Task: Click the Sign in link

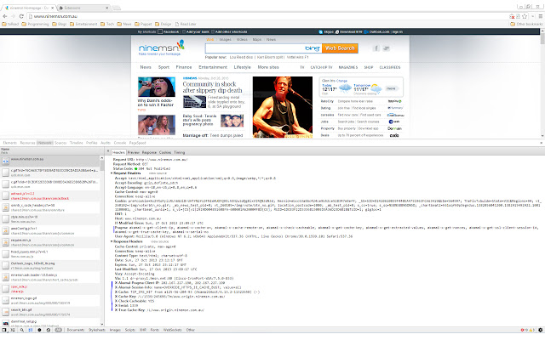Action: 398,32
